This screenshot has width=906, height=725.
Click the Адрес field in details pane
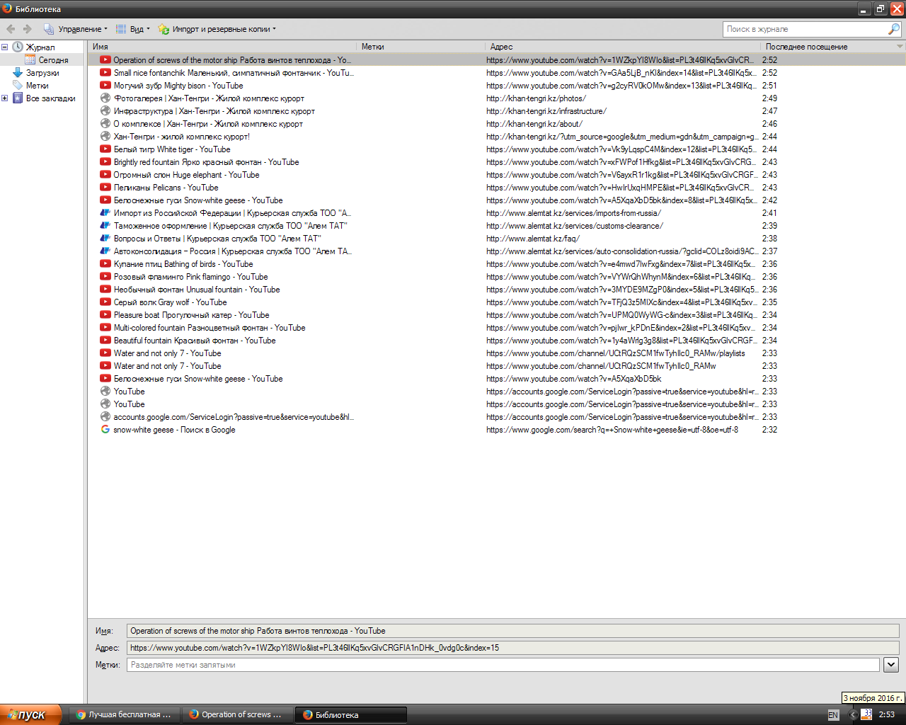click(512, 648)
